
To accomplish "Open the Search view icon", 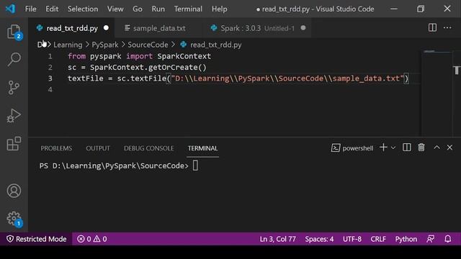I will click(14, 59).
